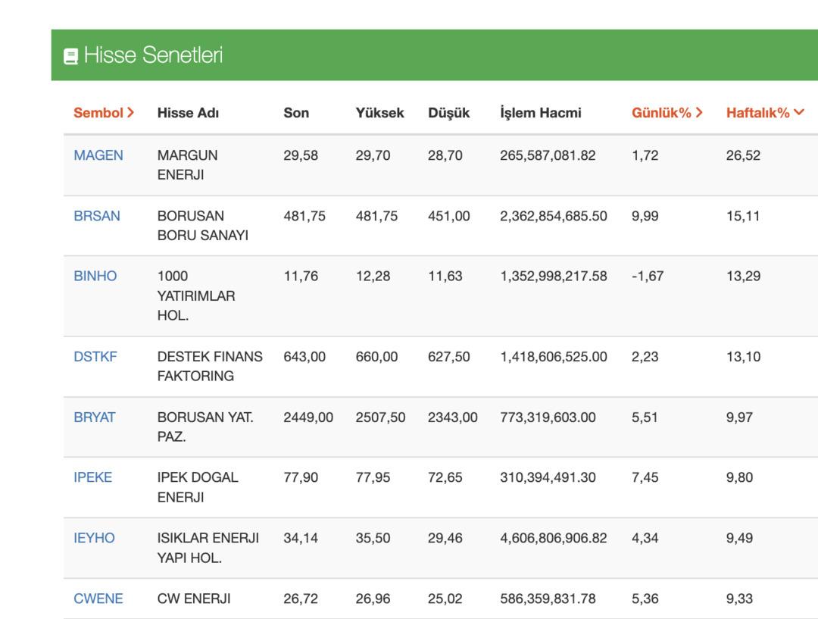Click the İşlem Hacmi column header

[540, 113]
